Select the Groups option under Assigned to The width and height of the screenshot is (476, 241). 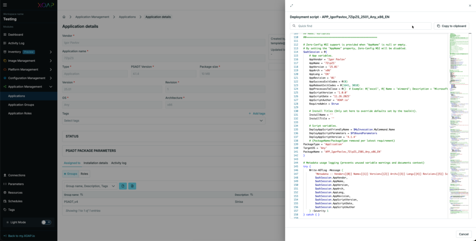71,174
